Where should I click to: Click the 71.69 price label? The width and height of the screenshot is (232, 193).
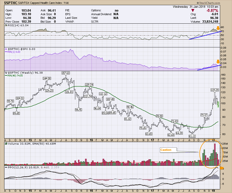175,121
